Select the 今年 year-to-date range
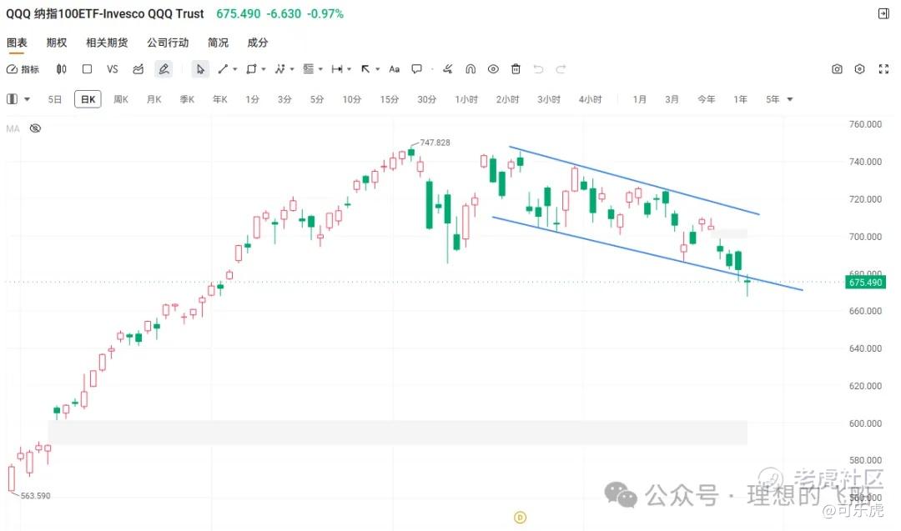 pyautogui.click(x=707, y=99)
